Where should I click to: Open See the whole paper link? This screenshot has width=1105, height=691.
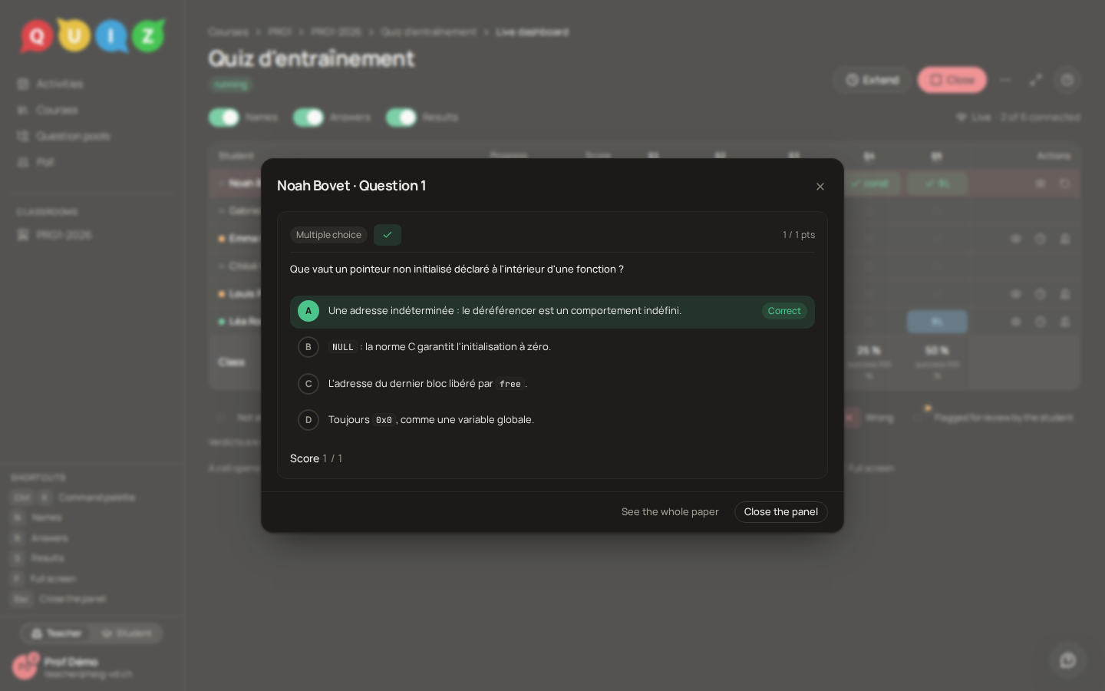click(670, 512)
